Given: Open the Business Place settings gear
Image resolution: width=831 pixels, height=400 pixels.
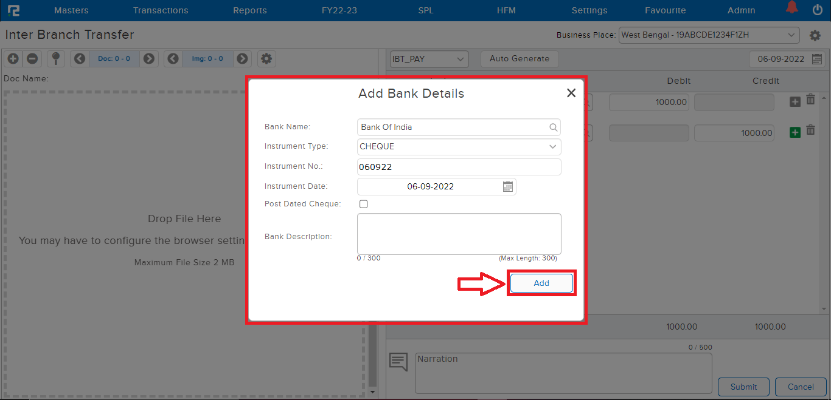Looking at the screenshot, I should coord(815,36).
